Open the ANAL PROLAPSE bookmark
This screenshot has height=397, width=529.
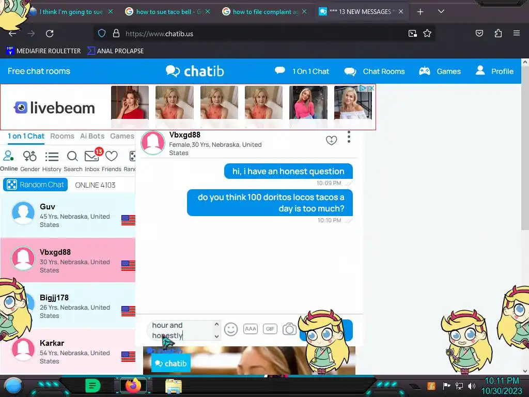[x=115, y=51]
